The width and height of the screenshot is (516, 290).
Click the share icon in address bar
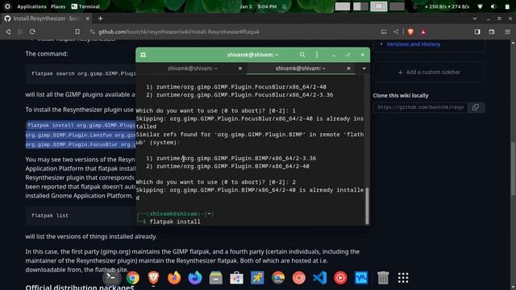[396, 32]
